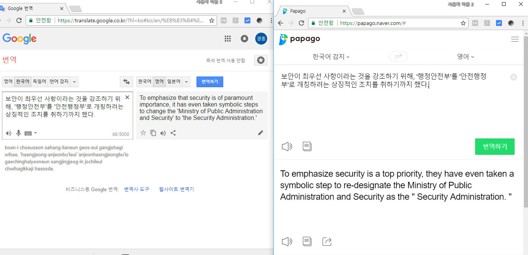
Task: Copy Papago source text
Action: [x=307, y=147]
